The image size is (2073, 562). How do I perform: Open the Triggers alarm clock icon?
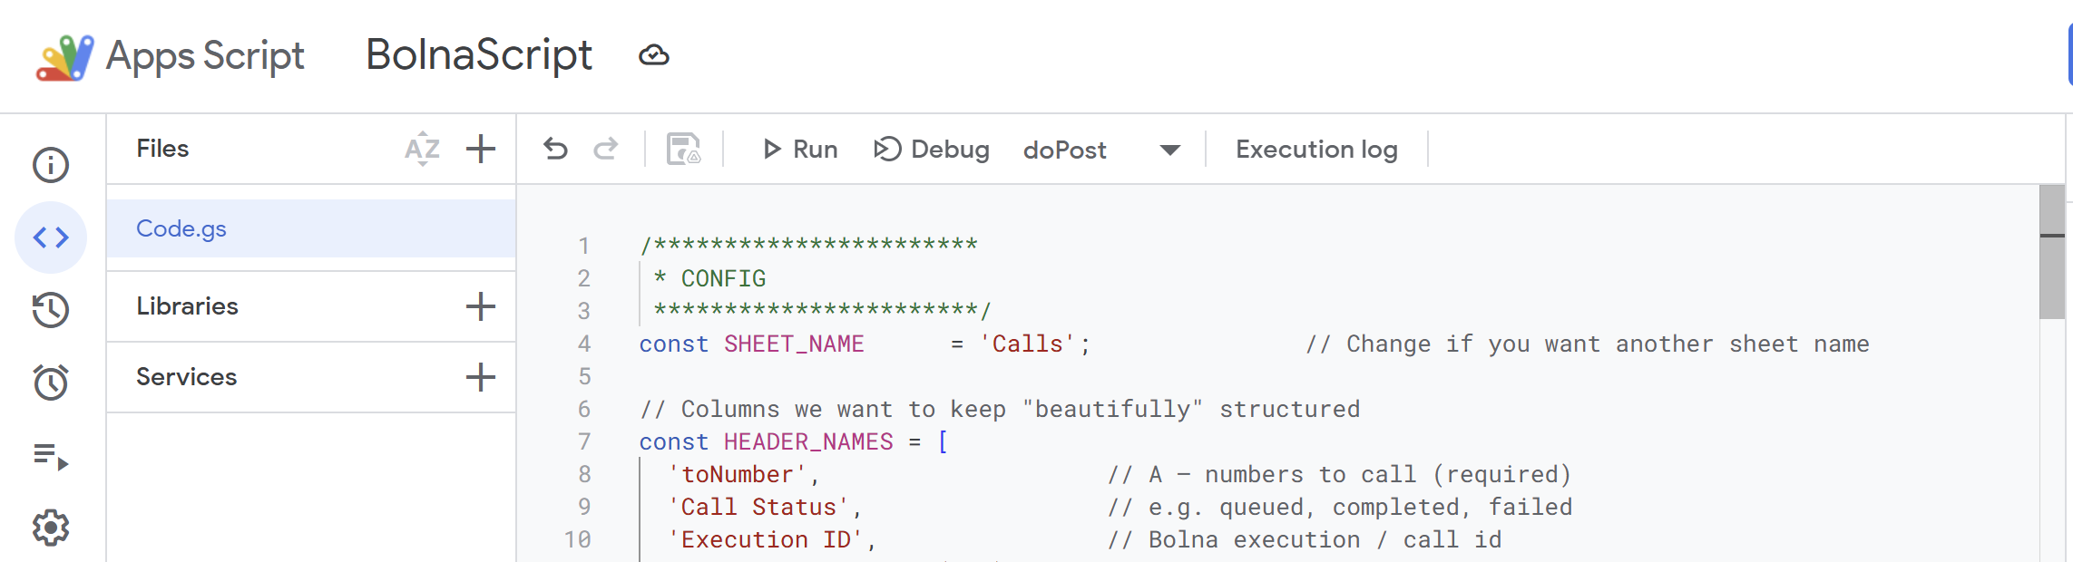pos(51,383)
